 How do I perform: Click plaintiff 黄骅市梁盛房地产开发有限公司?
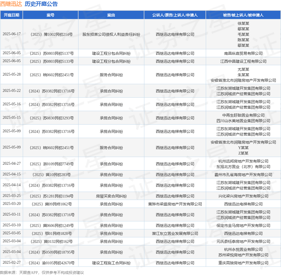175,204
